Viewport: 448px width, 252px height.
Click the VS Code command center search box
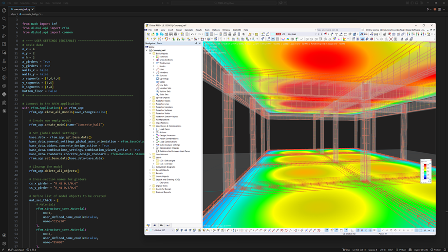pos(224,3)
